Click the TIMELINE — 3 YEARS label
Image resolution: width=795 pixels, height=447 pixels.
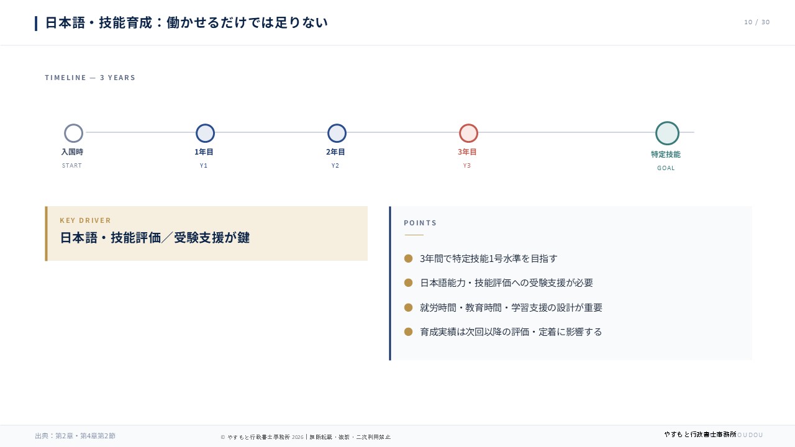pyautogui.click(x=90, y=78)
